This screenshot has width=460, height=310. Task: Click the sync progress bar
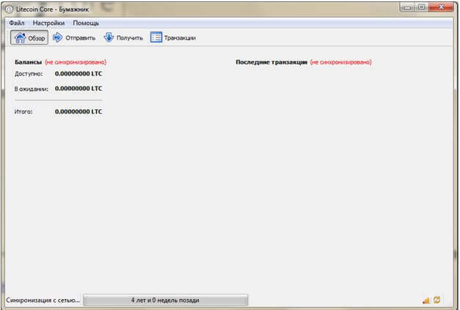(x=165, y=300)
